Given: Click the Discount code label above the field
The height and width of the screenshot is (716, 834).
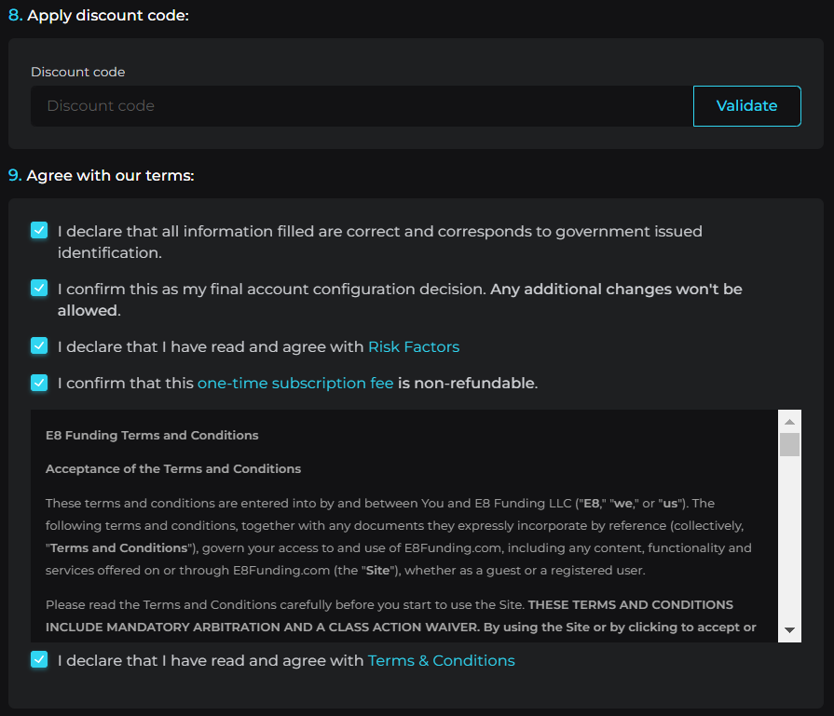Looking at the screenshot, I should (77, 72).
